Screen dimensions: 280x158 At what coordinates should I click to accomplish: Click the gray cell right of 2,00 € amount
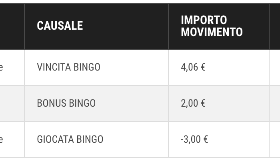[275, 103]
